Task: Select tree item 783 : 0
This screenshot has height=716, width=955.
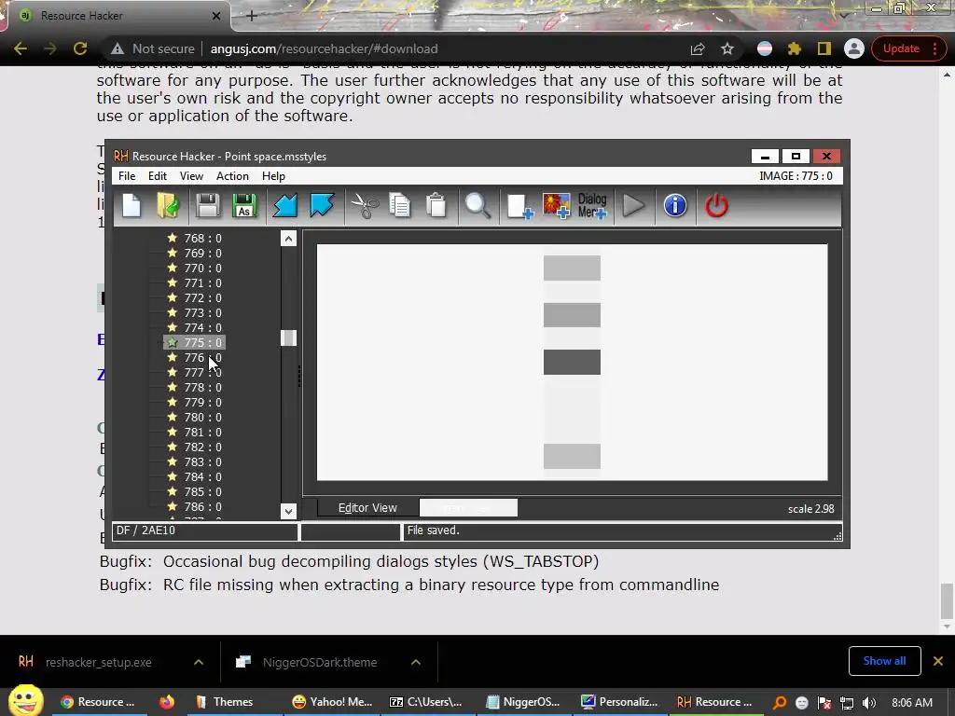Action: (x=202, y=462)
